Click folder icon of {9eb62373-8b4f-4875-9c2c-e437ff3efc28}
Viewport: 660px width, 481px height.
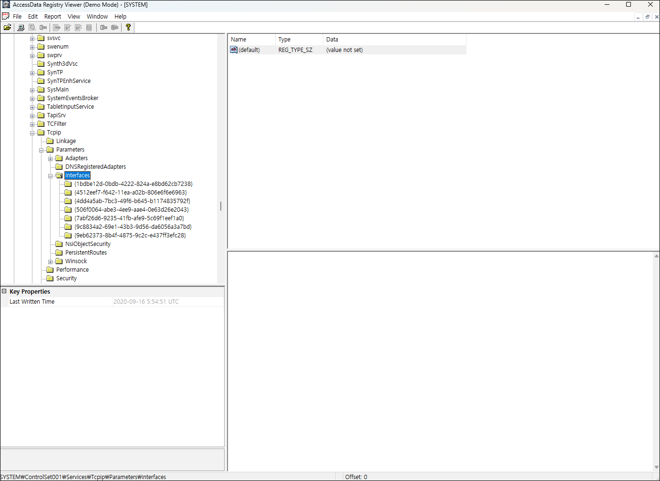pyautogui.click(x=68, y=235)
